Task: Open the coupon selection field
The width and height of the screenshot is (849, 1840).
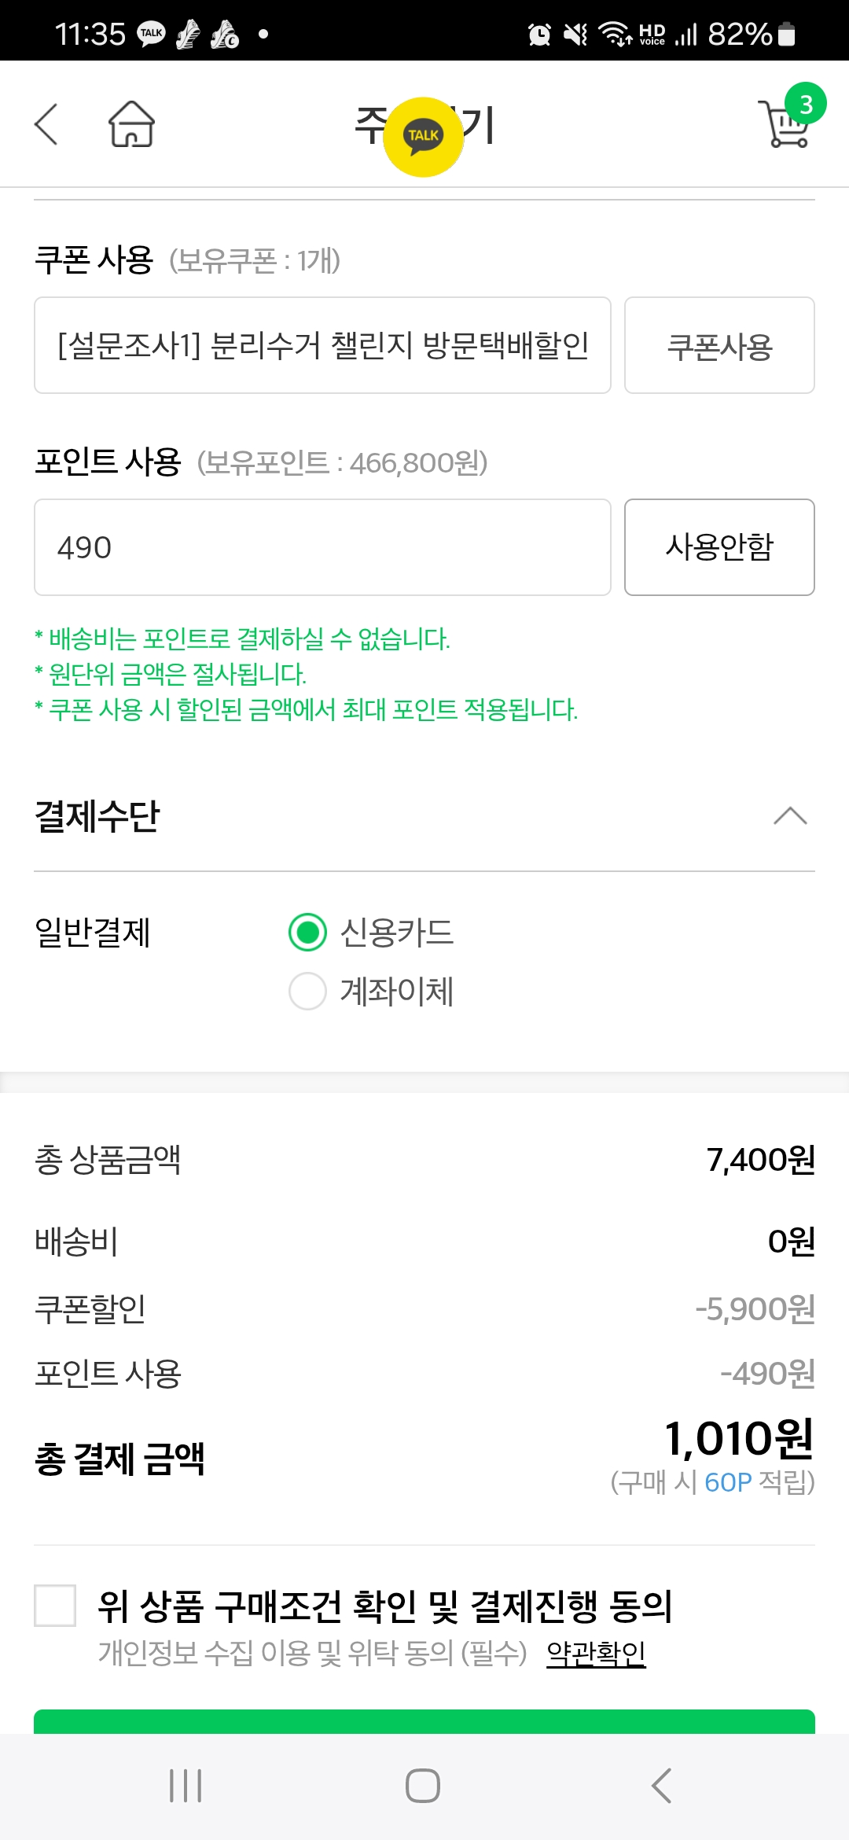Action: (x=322, y=345)
